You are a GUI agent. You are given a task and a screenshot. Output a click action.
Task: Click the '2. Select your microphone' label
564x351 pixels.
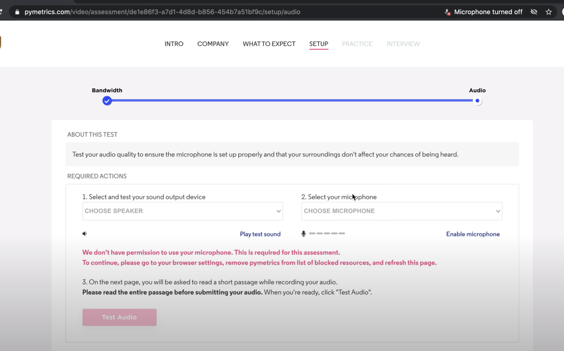pos(339,197)
